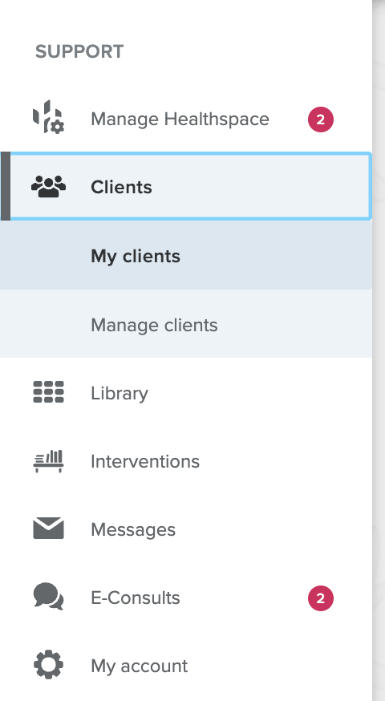Click the E-Consults chat bubbles icon
Screen dimensions: 385x701
(48, 597)
